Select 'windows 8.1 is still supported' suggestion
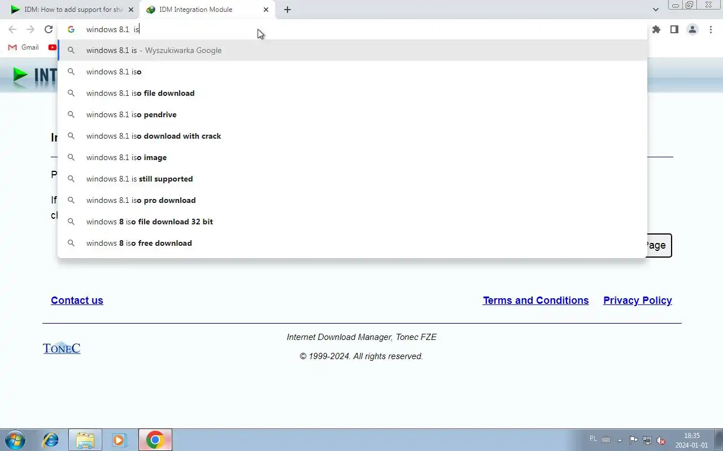 (x=352, y=179)
